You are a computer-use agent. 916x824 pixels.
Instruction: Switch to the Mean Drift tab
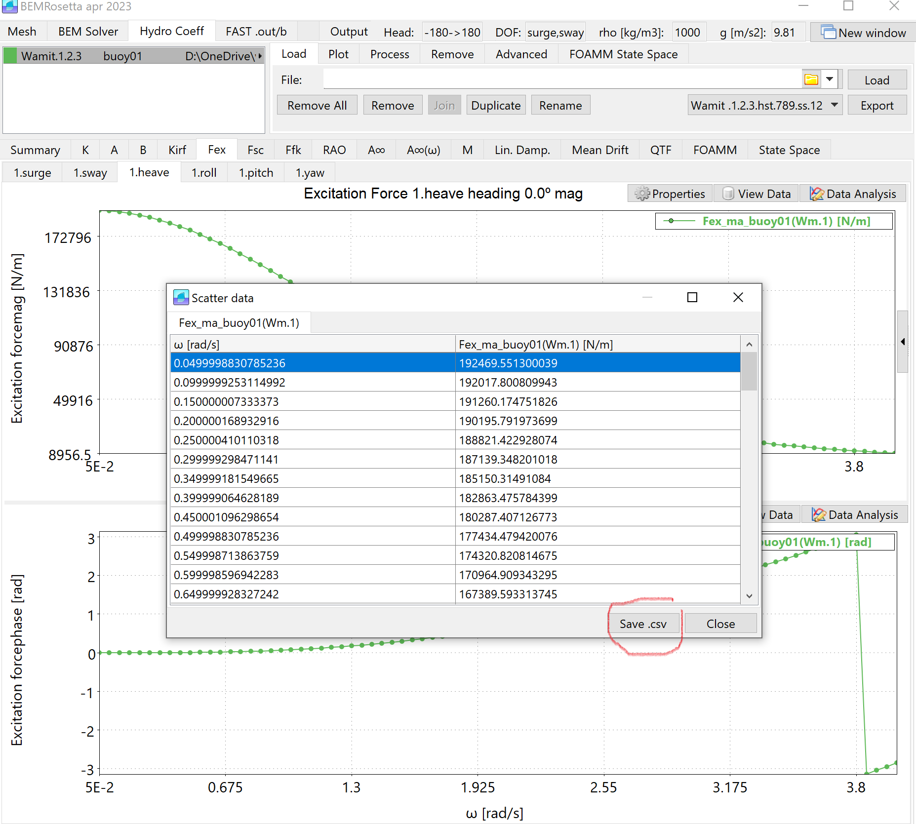point(599,150)
